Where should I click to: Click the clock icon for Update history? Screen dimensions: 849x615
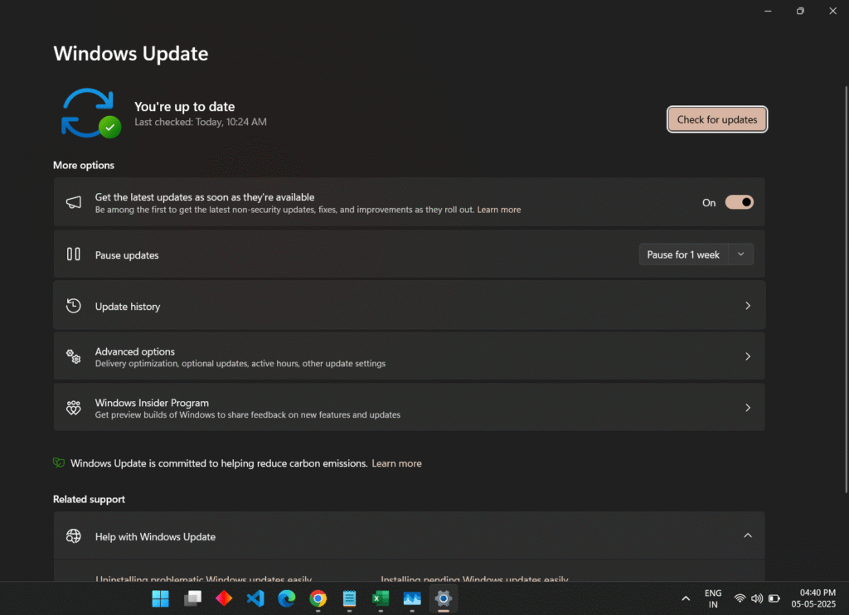point(74,306)
